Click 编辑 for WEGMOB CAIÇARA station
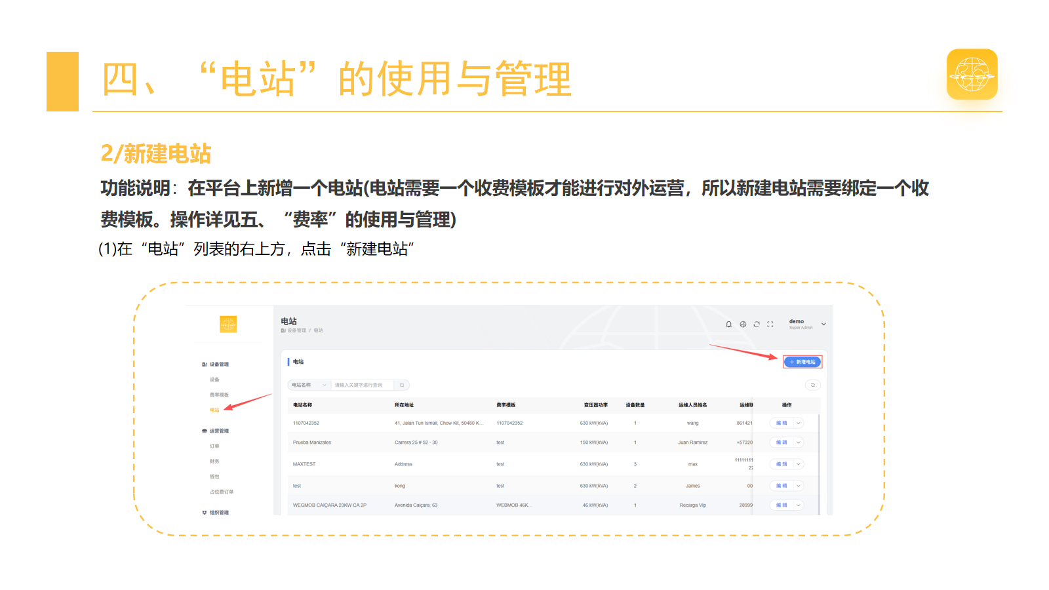Screen dimensions: 1049x590 coord(782,505)
